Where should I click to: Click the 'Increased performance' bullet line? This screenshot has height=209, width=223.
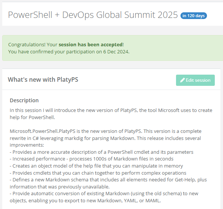[91, 159]
